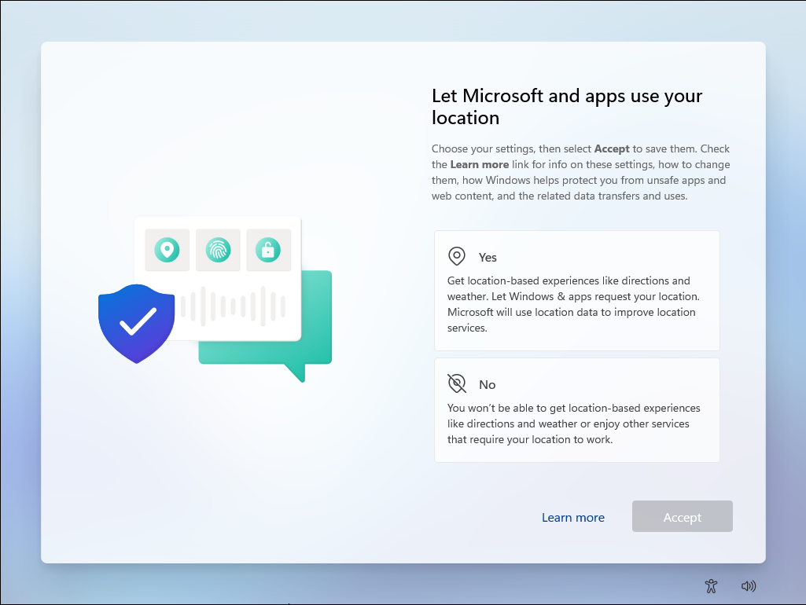
Task: Click the volume speaker icon
Action: [x=749, y=586]
